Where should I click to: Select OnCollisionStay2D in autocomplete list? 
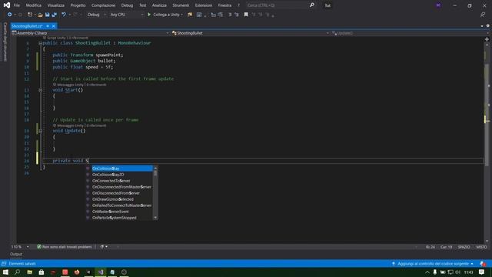[119, 175]
